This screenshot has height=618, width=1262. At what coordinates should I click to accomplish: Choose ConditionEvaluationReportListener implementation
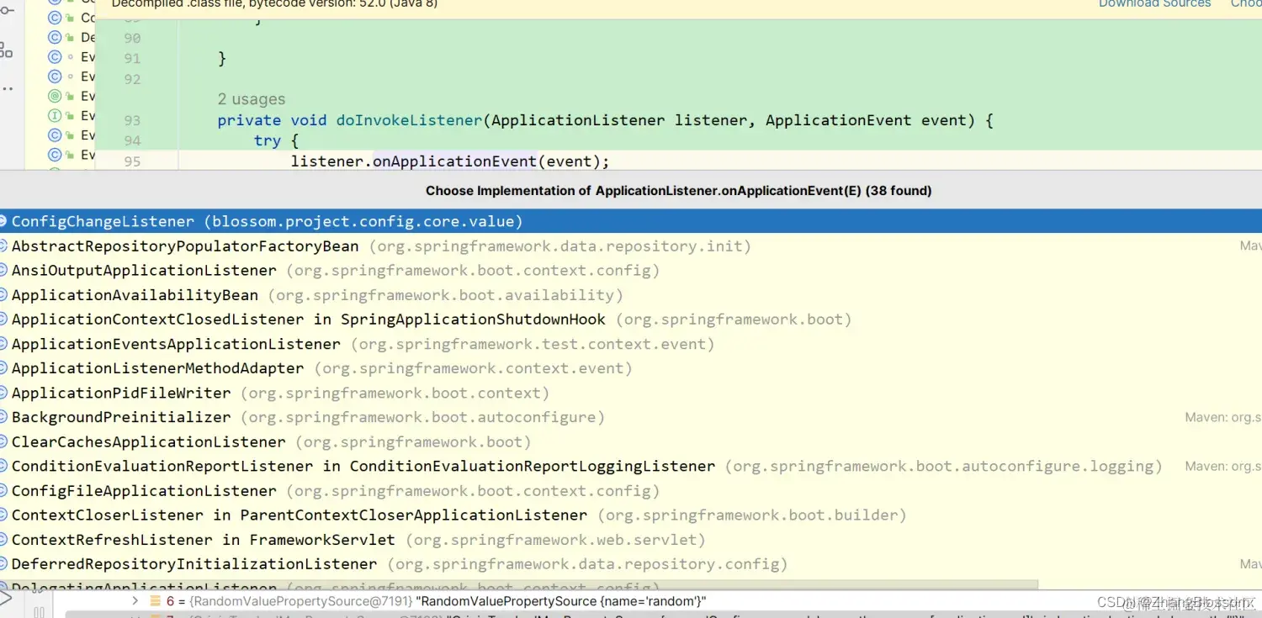631,466
